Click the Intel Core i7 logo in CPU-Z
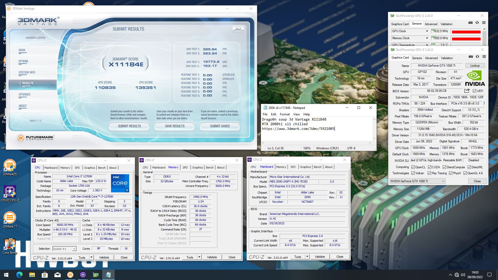 (x=120, y=183)
